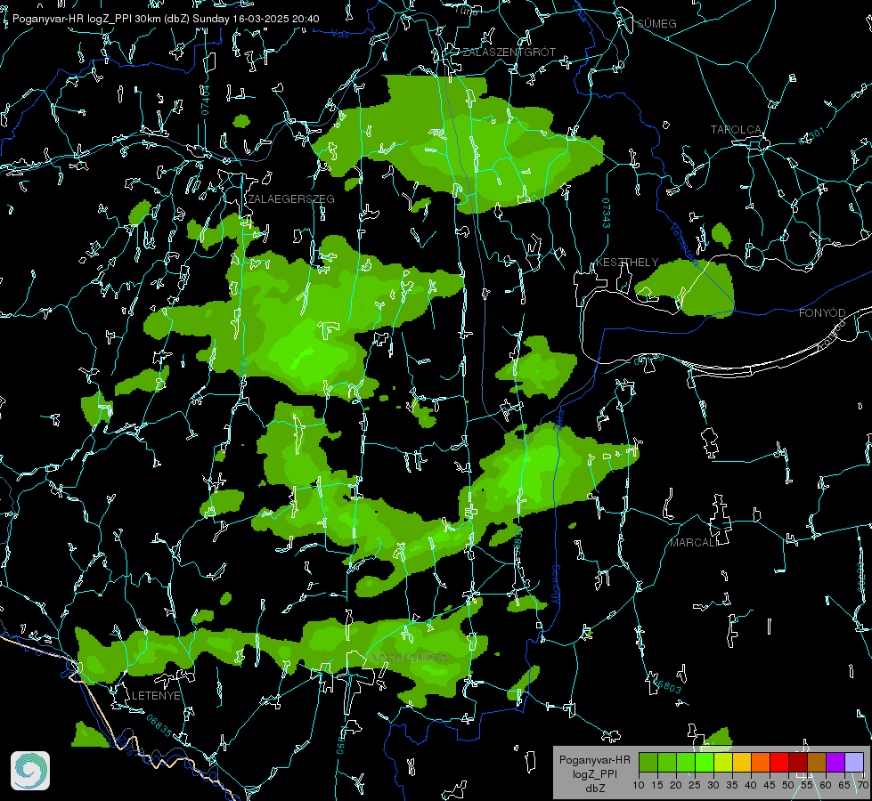Click the 10–15 dBZ dark green swatch
This screenshot has height=801, width=872.
648,762
